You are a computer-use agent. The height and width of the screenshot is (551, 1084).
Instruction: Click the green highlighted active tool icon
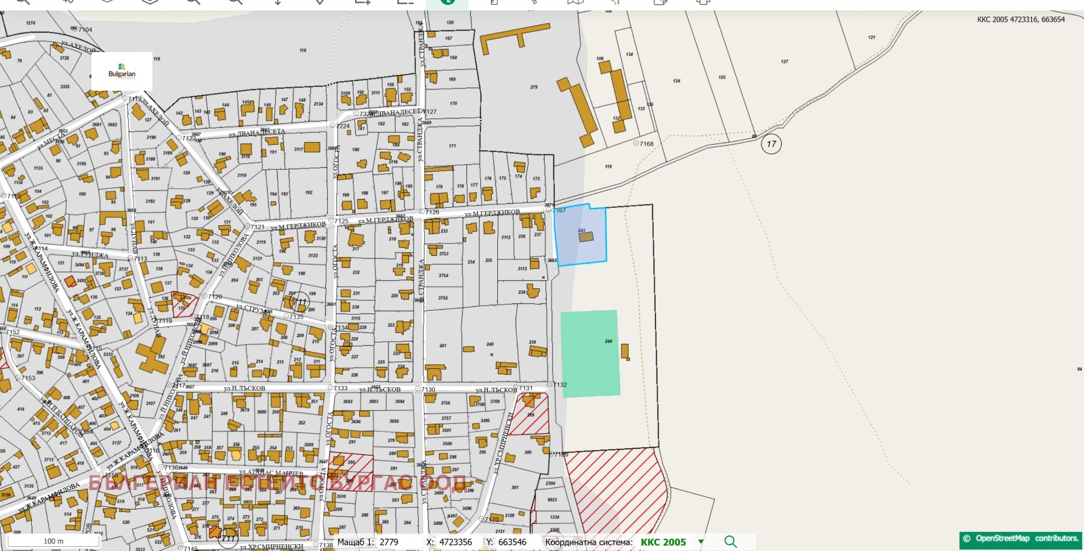pyautogui.click(x=446, y=2)
